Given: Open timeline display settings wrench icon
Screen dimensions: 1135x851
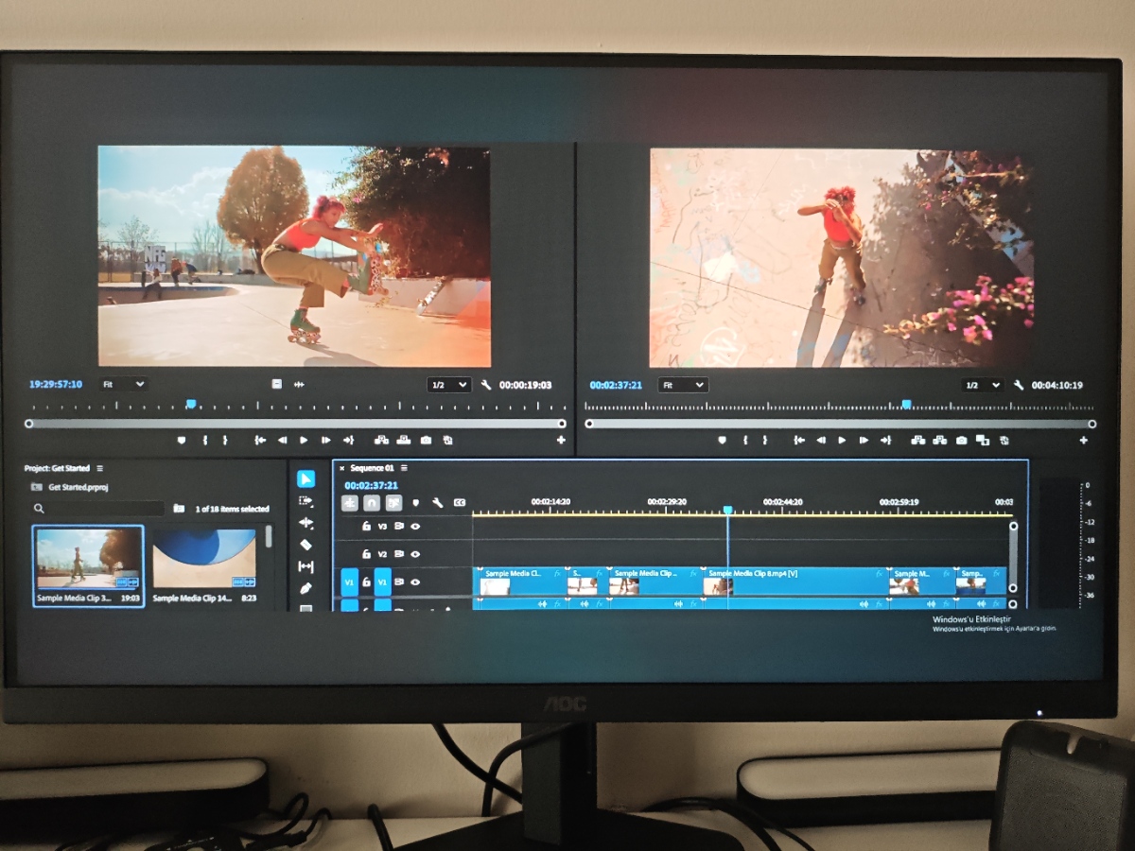Looking at the screenshot, I should pos(438,503).
